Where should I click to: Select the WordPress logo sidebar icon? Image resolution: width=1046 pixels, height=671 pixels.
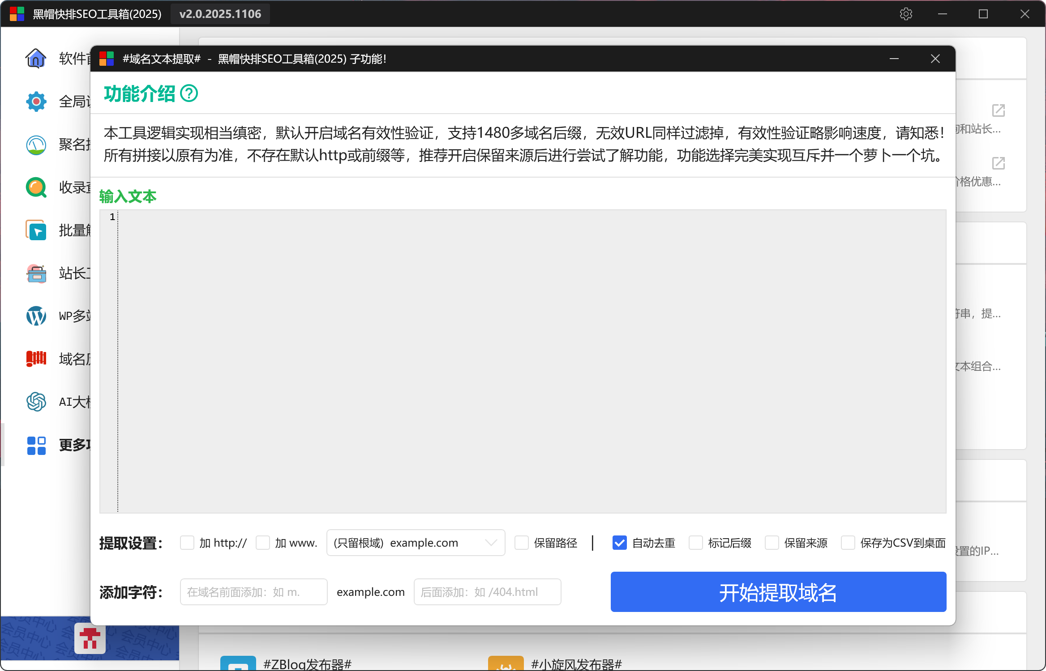(x=36, y=316)
